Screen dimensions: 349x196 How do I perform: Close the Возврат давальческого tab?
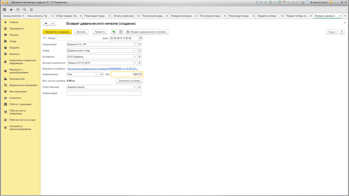[x=340, y=16]
